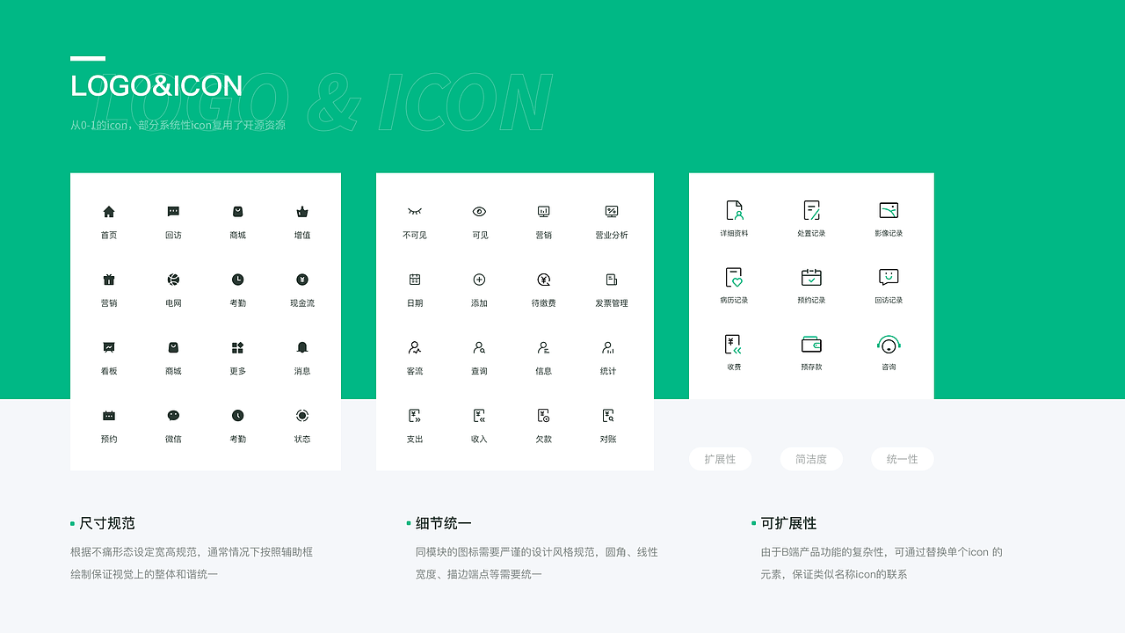Click the 状态 status radio-style icon
The image size is (1125, 633).
(x=302, y=414)
